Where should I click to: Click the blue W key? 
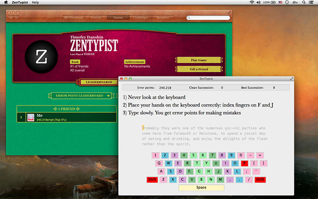click(169, 163)
